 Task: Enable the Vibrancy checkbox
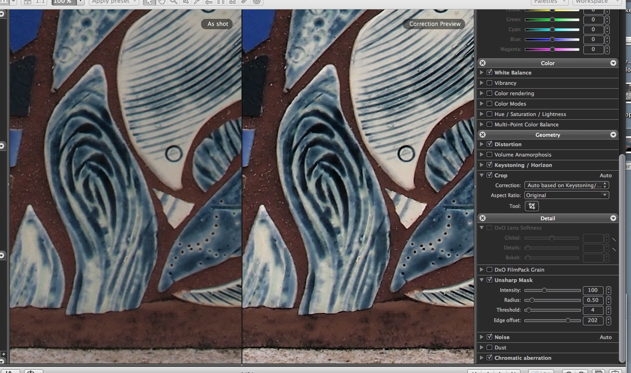click(x=489, y=83)
